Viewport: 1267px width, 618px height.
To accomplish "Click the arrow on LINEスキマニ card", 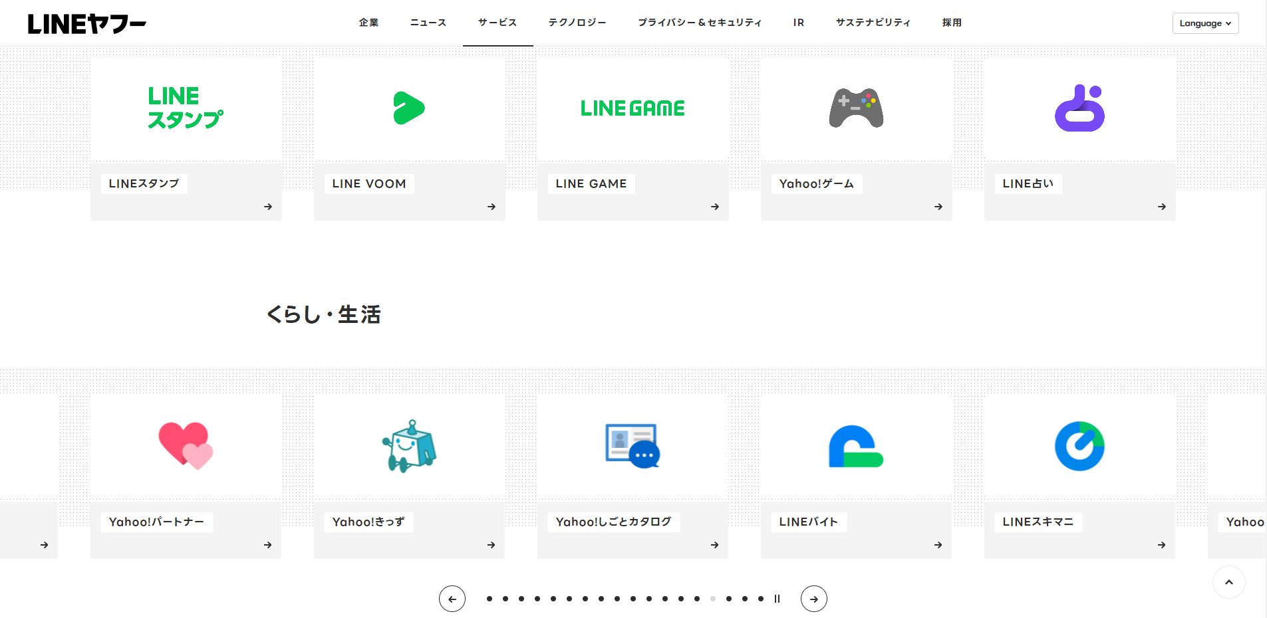I will click(x=1162, y=545).
